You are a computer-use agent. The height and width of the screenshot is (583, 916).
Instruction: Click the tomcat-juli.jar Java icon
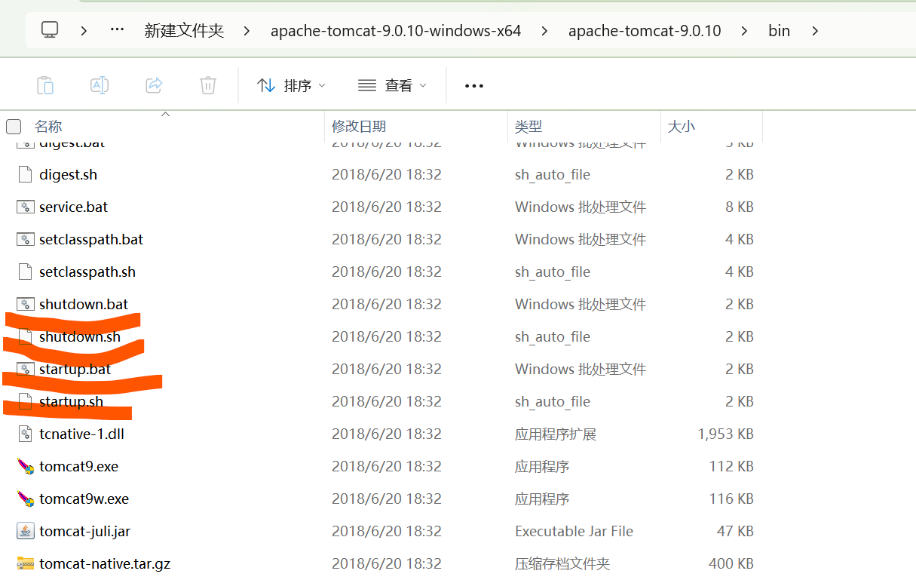click(26, 531)
